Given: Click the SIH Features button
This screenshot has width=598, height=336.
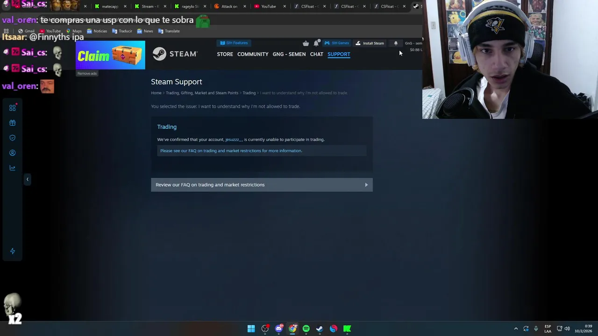Looking at the screenshot, I should pos(234,43).
